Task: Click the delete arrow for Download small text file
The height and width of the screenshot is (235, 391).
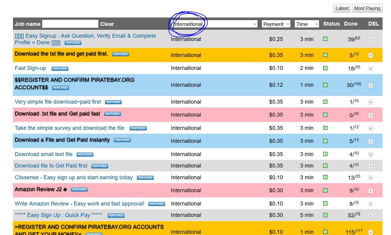Action: (x=371, y=155)
